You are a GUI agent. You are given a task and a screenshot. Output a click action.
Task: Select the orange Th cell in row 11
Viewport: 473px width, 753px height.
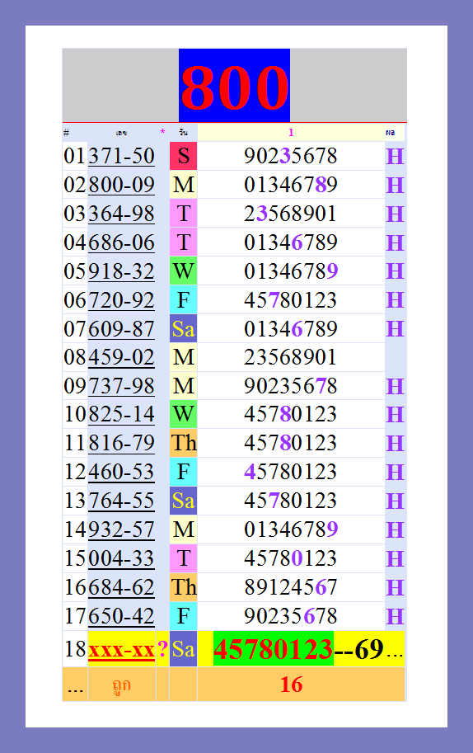tap(183, 443)
